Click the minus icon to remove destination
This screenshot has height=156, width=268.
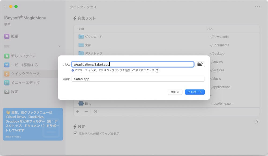pos(86,112)
